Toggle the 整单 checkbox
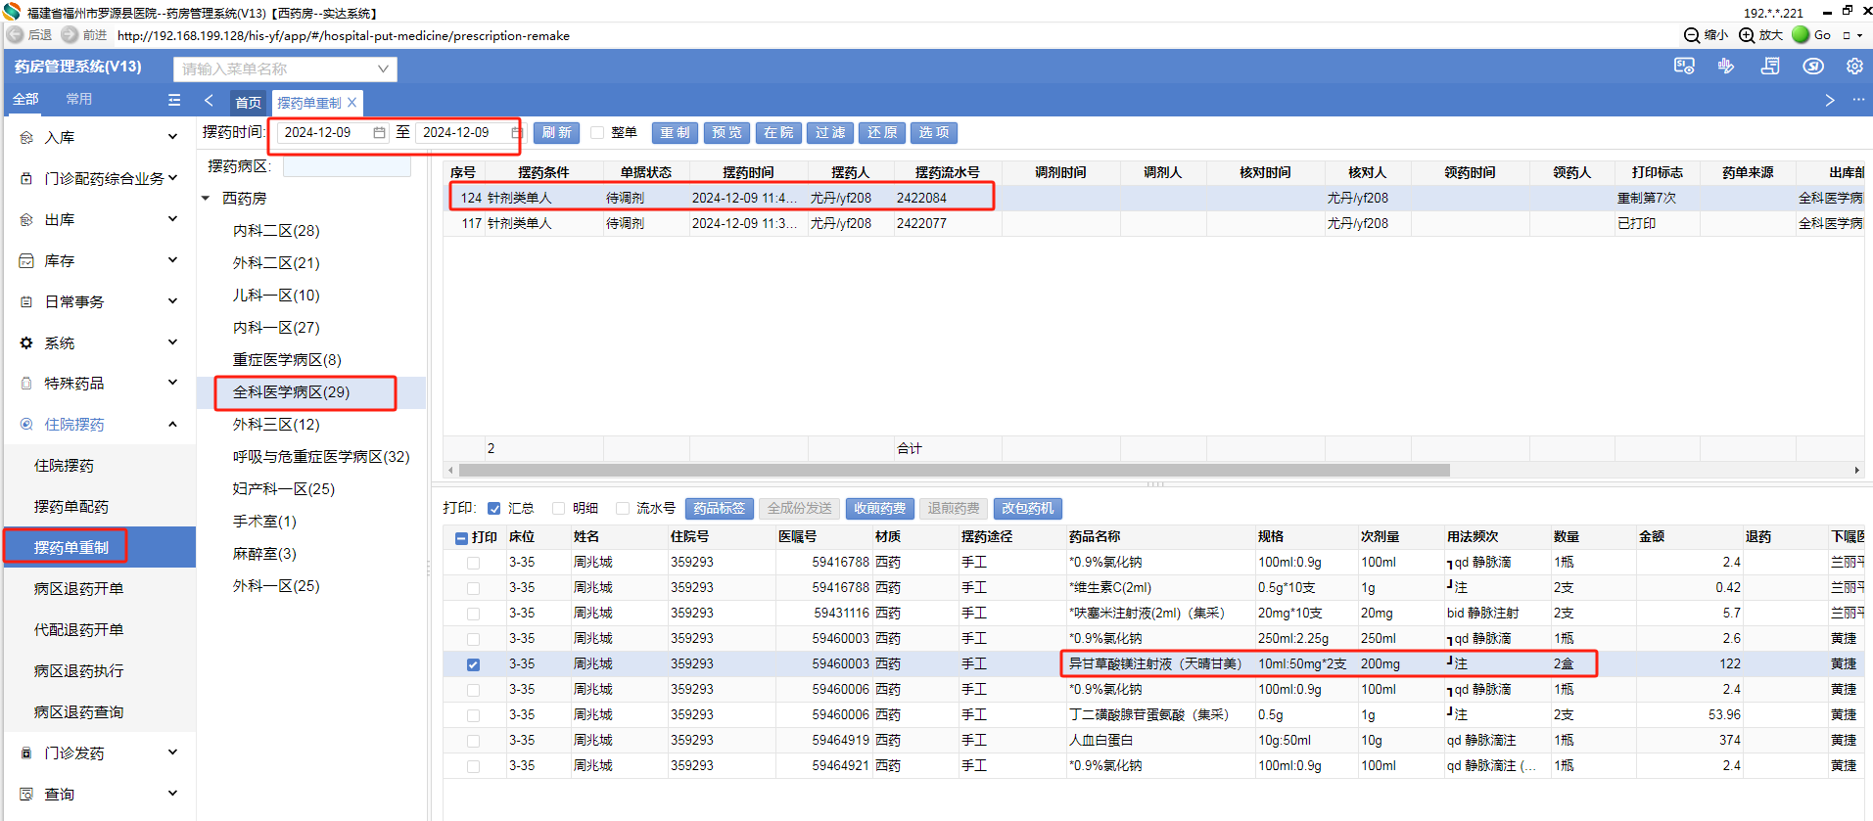 [x=597, y=133]
